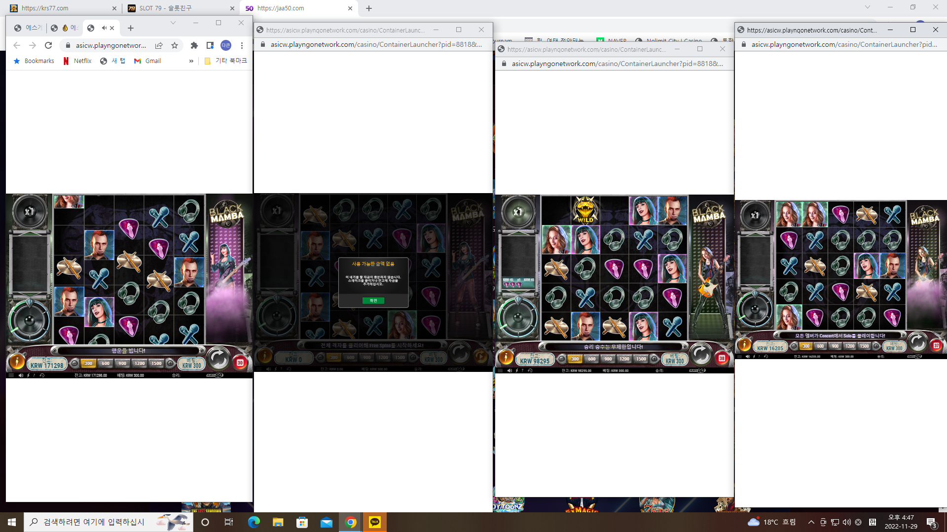Open the help question mark in the leftmost game
Screen dimensions: 947x532
[x=34, y=375]
